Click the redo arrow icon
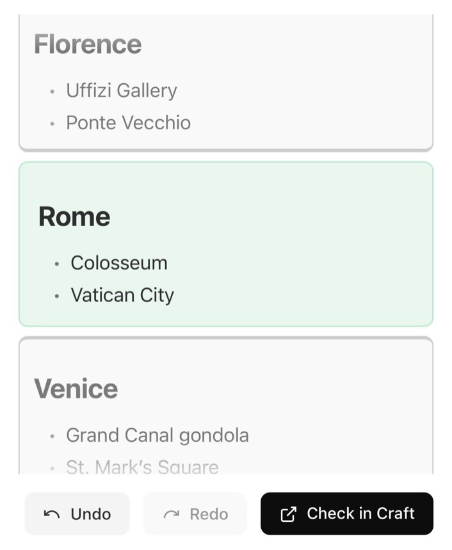Image resolution: width=452 pixels, height=550 pixels. click(171, 514)
